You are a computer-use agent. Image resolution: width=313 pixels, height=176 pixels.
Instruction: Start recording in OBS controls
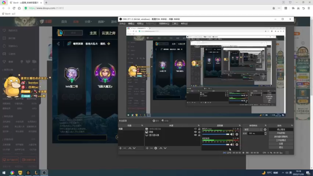281,133
